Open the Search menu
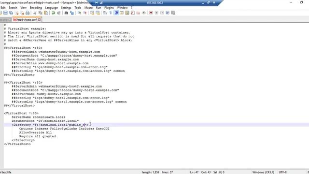This screenshot has width=309, height=174. (x=13, y=8)
